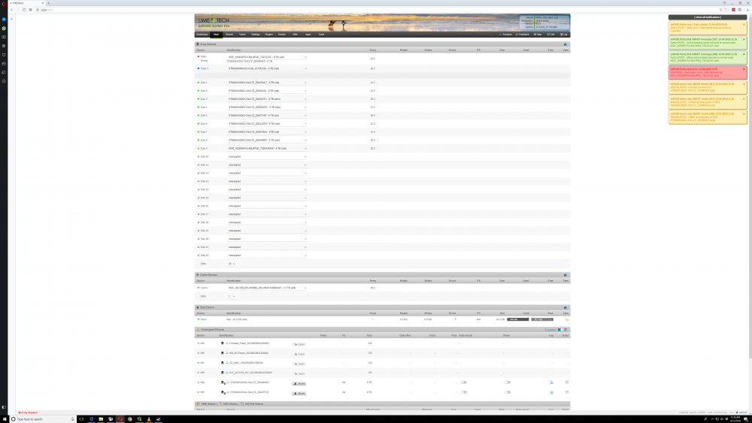Screen dimensions: 752x423
Task: Toggle Auto-mount for the sdh device
Action: tap(464, 392)
